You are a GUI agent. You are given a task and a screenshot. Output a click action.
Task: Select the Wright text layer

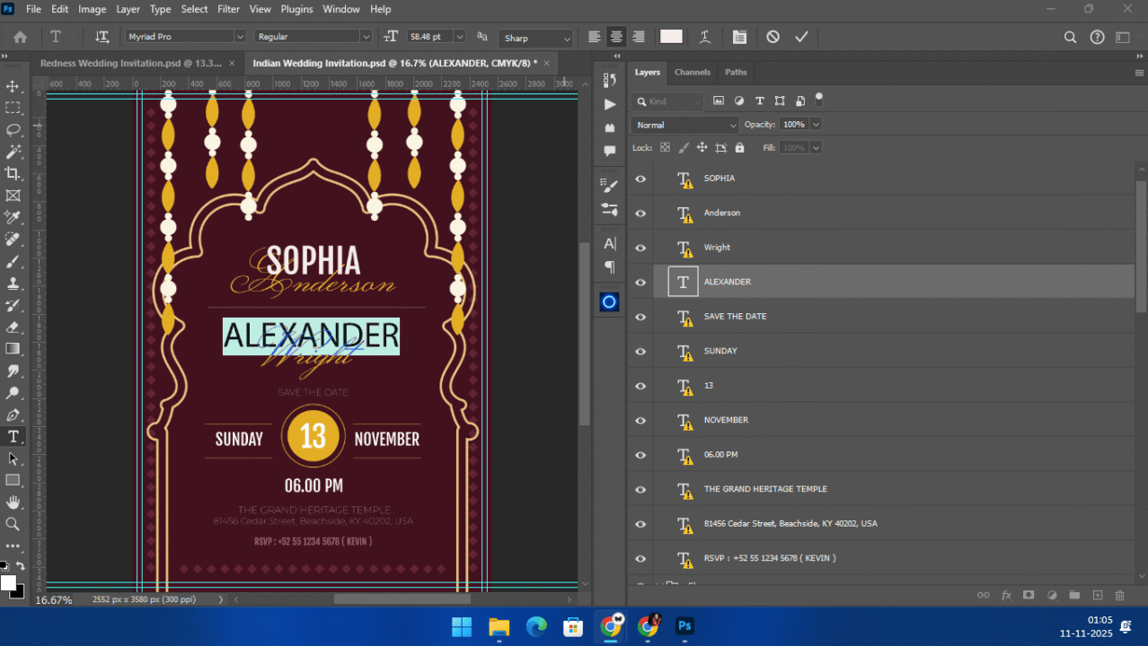(x=717, y=248)
